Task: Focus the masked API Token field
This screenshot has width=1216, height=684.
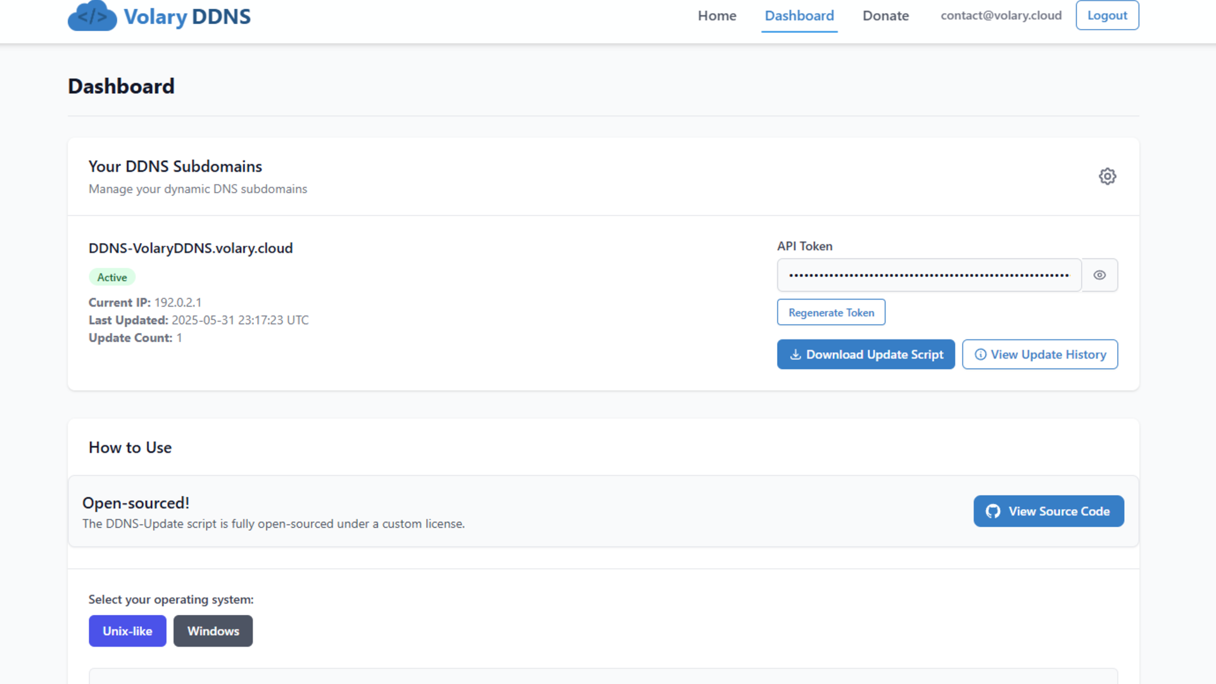Action: pyautogui.click(x=929, y=275)
